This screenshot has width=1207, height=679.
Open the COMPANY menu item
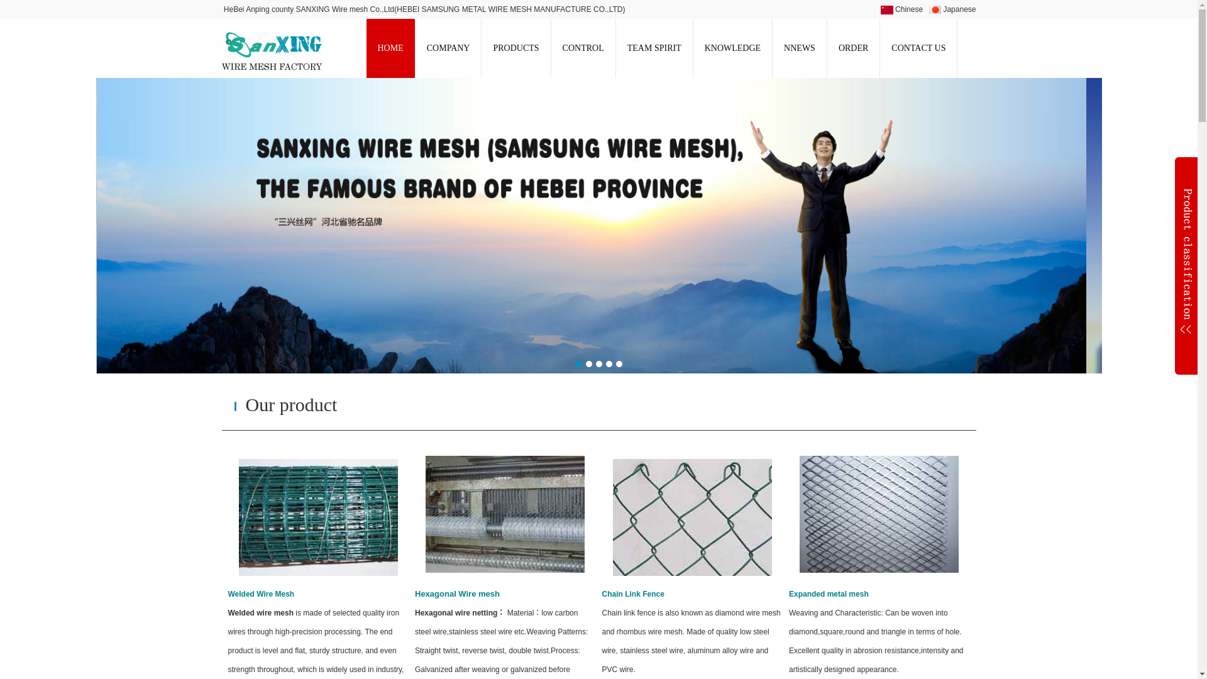point(448,48)
